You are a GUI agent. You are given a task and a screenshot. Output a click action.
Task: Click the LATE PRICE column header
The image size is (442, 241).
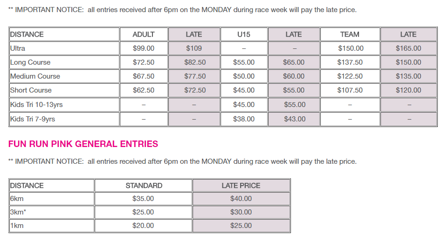(x=241, y=186)
